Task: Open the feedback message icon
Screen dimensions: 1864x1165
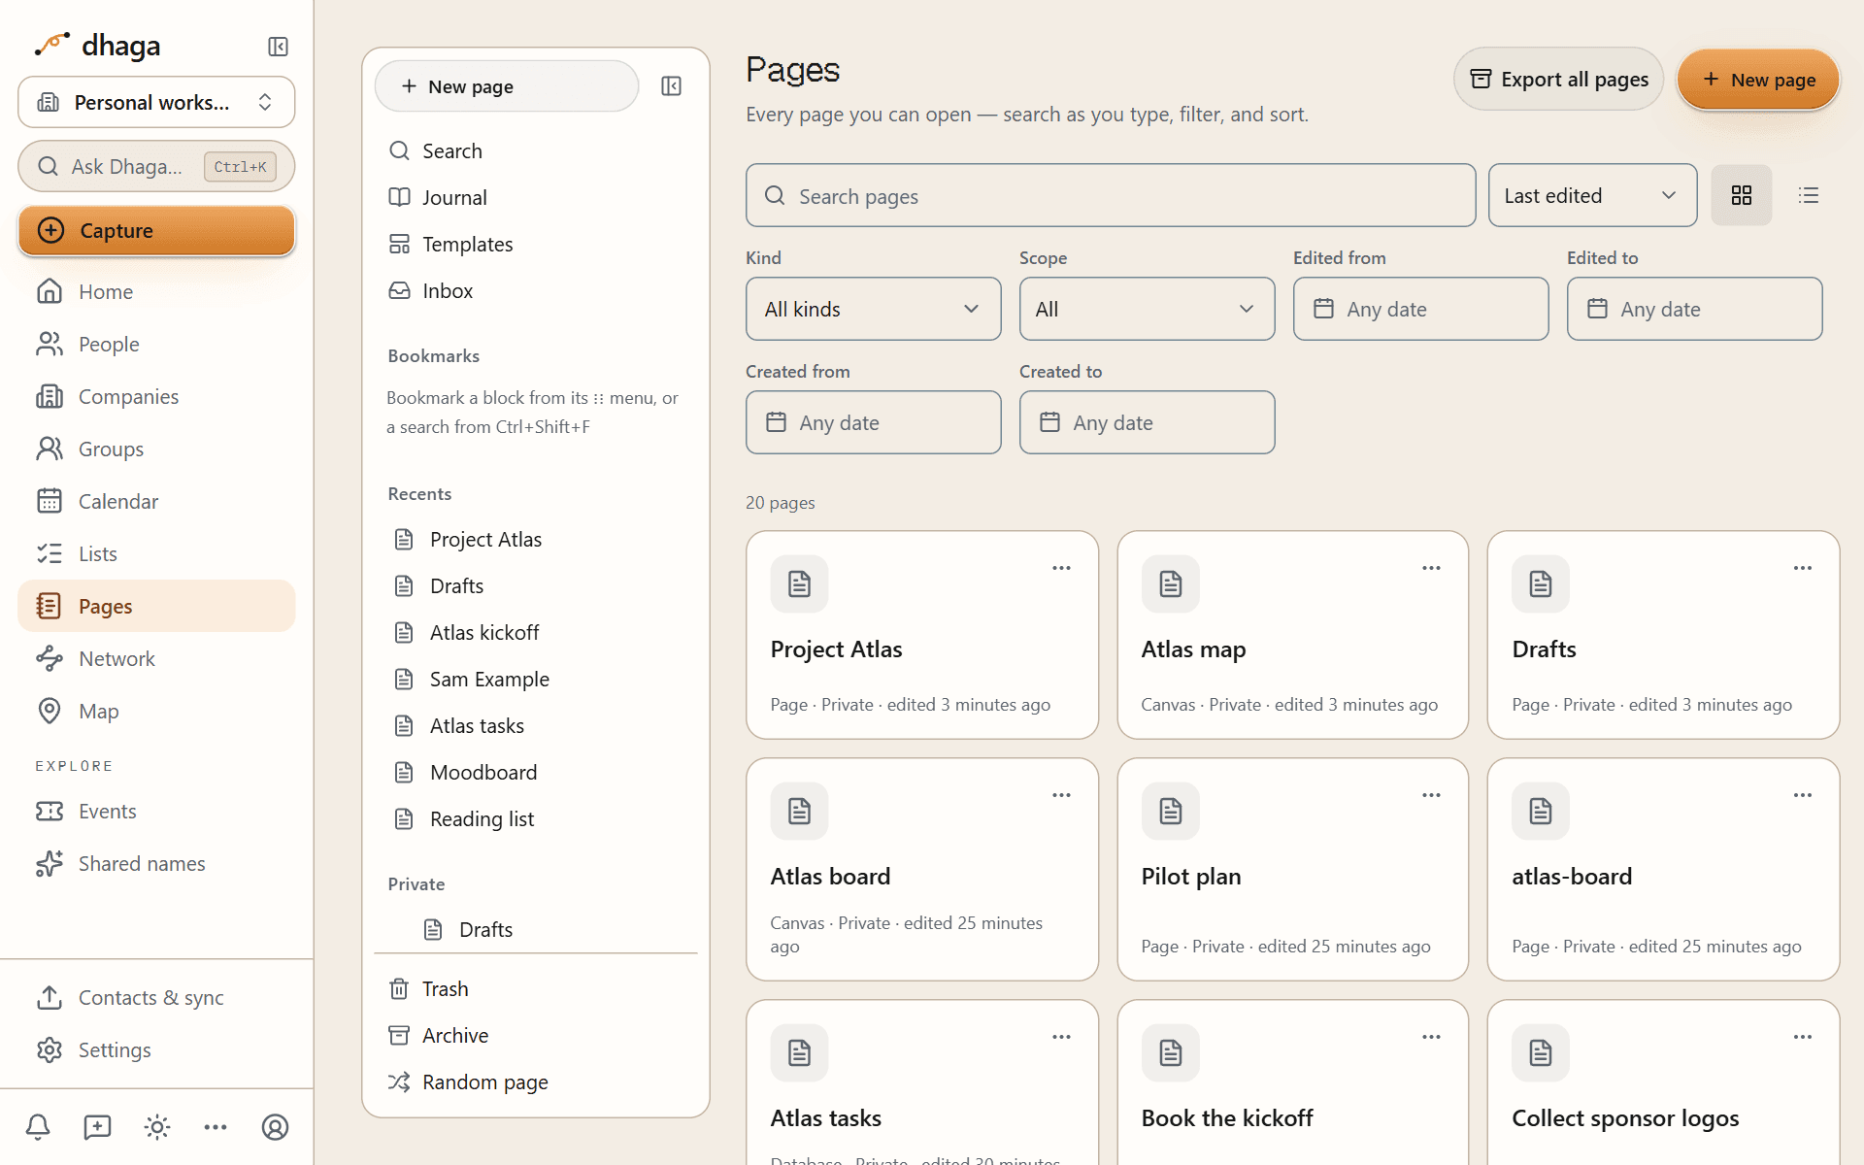Action: click(97, 1127)
